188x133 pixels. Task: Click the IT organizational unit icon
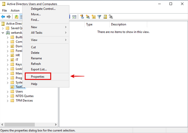tap(12, 60)
